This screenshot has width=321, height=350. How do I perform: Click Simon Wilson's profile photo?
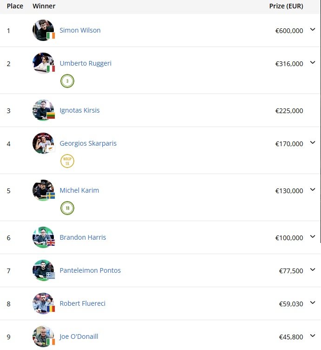click(43, 30)
